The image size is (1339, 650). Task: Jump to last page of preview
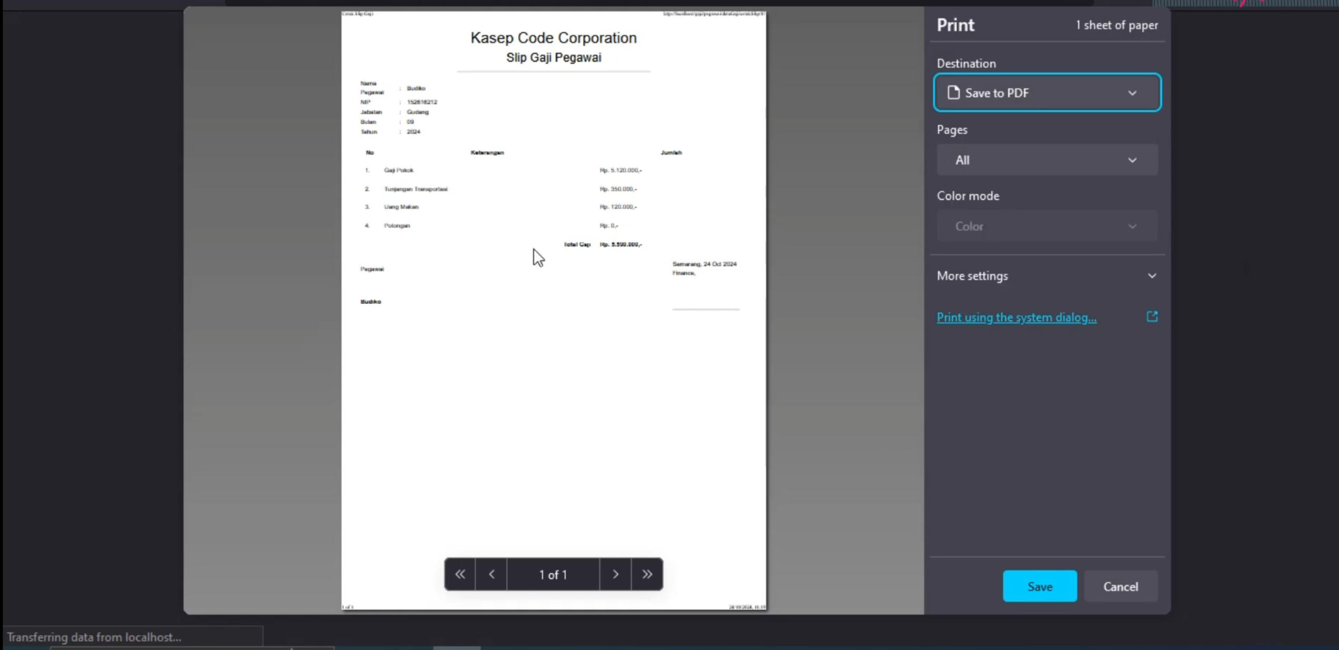click(647, 574)
